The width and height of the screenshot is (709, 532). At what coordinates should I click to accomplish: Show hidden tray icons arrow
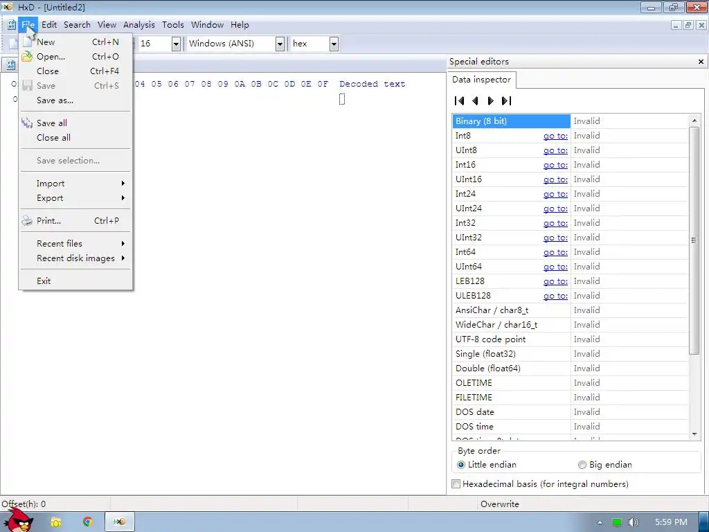coord(600,522)
